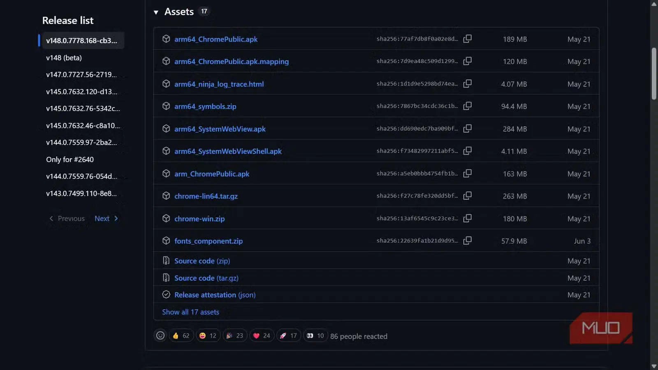658x370 pixels.
Task: Download chrome-win.zip
Action: (x=199, y=219)
